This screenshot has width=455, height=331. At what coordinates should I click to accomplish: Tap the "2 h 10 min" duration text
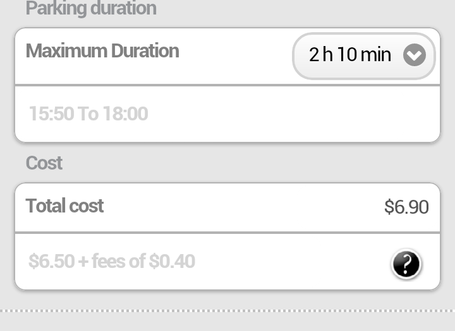(x=350, y=55)
